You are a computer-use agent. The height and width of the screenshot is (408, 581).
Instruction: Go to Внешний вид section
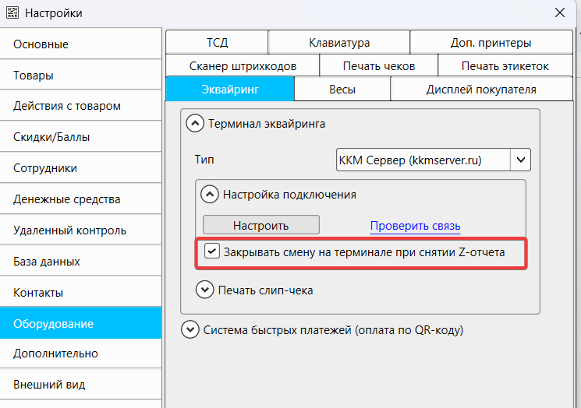pos(80,385)
